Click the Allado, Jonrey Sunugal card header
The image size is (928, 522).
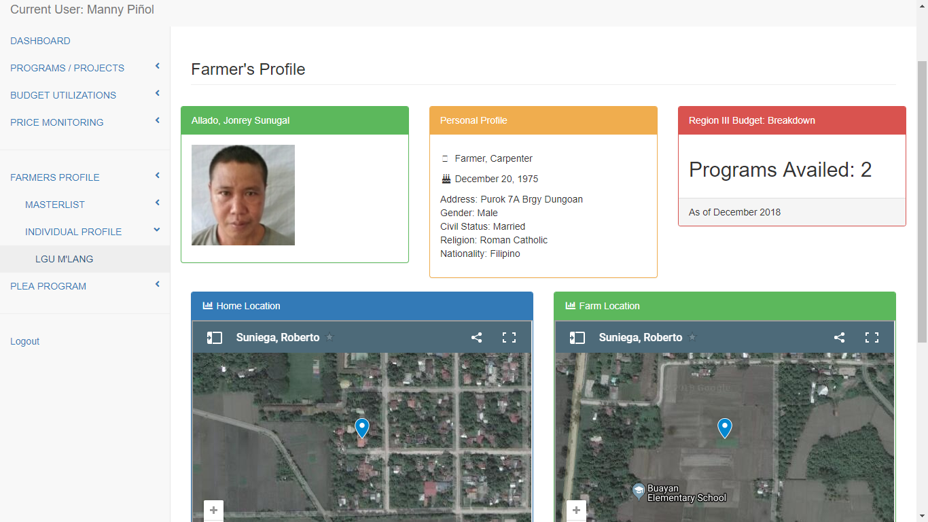point(295,120)
